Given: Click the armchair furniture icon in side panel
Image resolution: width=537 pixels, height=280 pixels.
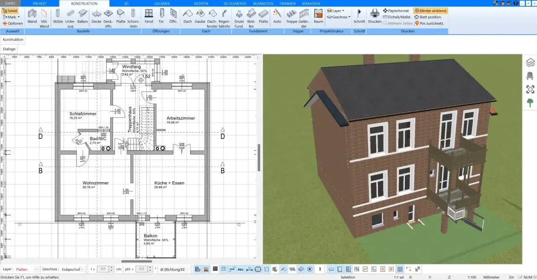Looking at the screenshot, I should tap(530, 76).
